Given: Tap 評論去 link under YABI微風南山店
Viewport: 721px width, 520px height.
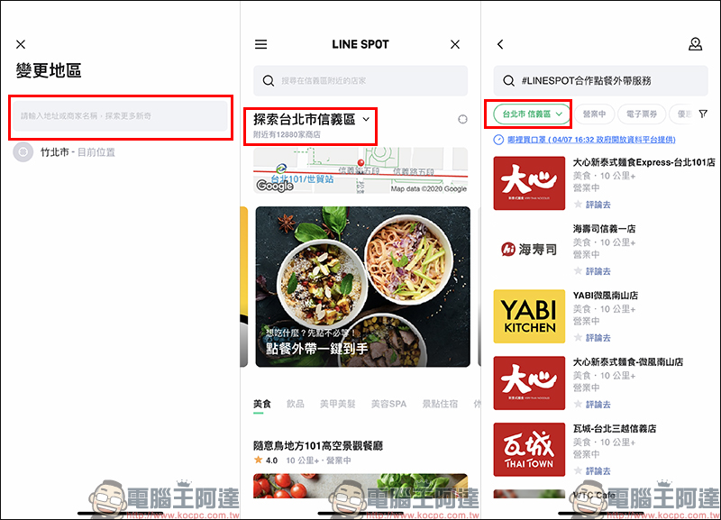Looking at the screenshot, I should 598,338.
